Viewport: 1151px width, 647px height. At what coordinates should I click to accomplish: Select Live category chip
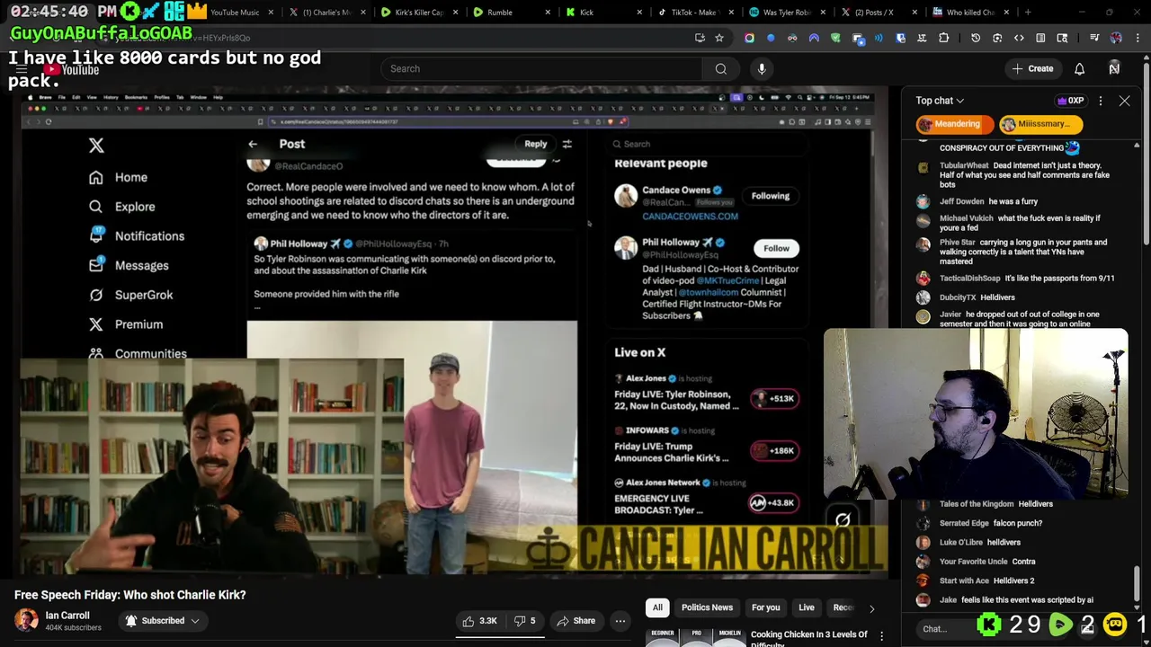[807, 608]
